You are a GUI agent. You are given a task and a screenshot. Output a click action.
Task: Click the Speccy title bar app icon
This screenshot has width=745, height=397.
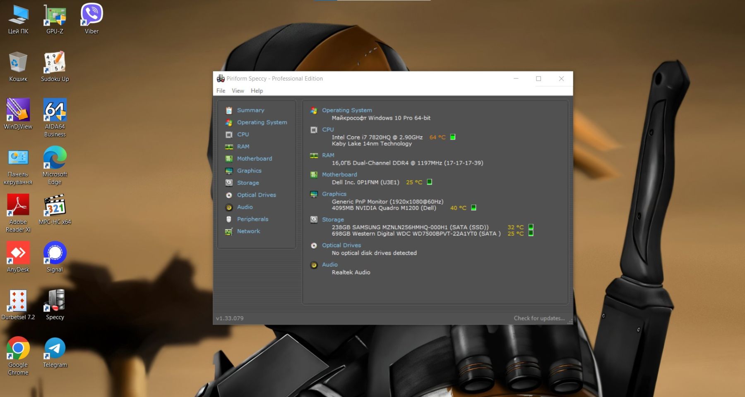pyautogui.click(x=221, y=78)
